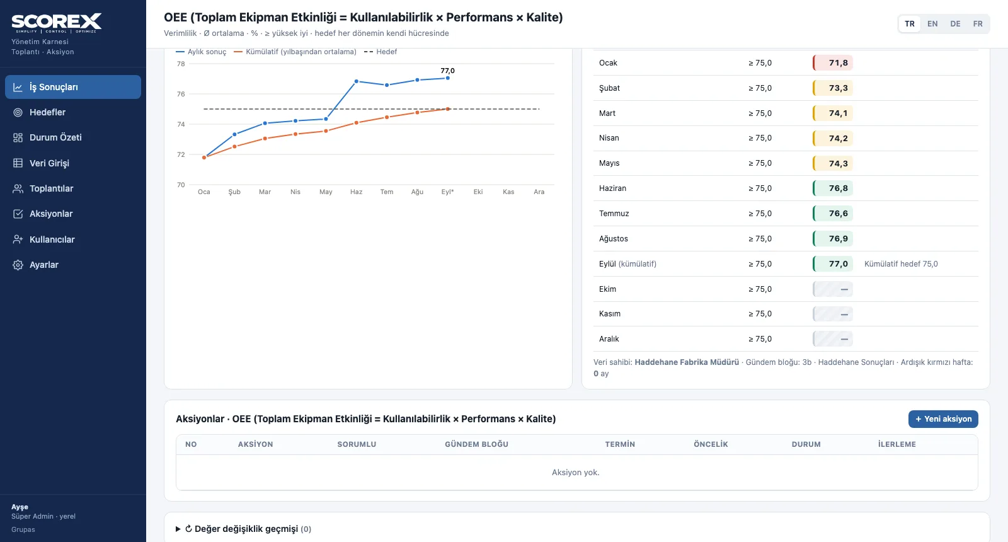Go to Durum Özeti page
The width and height of the screenshot is (1008, 542).
[x=73, y=137]
